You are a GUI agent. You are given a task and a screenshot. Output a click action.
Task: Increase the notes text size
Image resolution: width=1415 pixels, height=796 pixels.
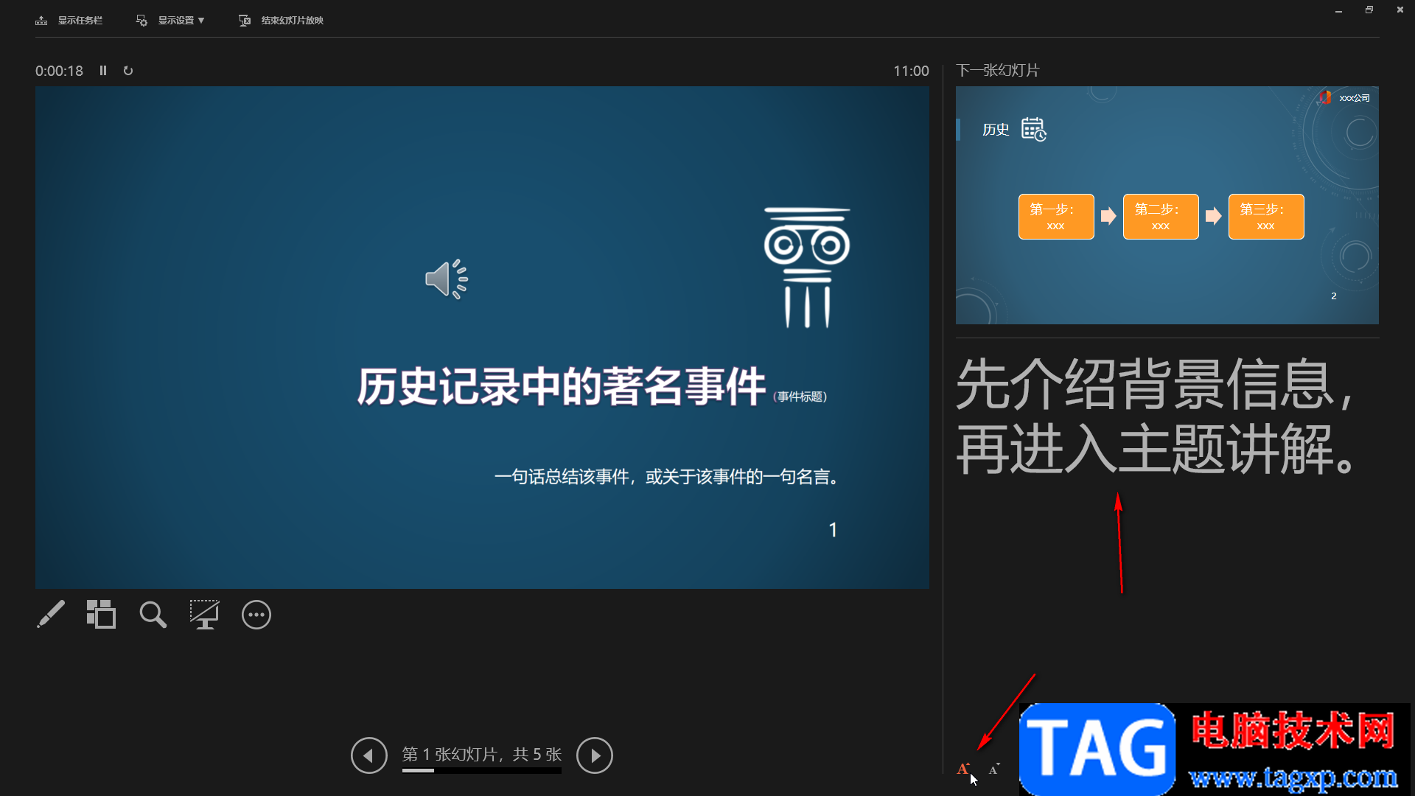962,769
